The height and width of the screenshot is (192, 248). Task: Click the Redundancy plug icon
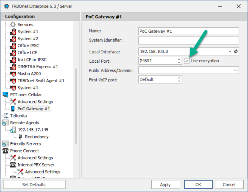tap(20, 137)
